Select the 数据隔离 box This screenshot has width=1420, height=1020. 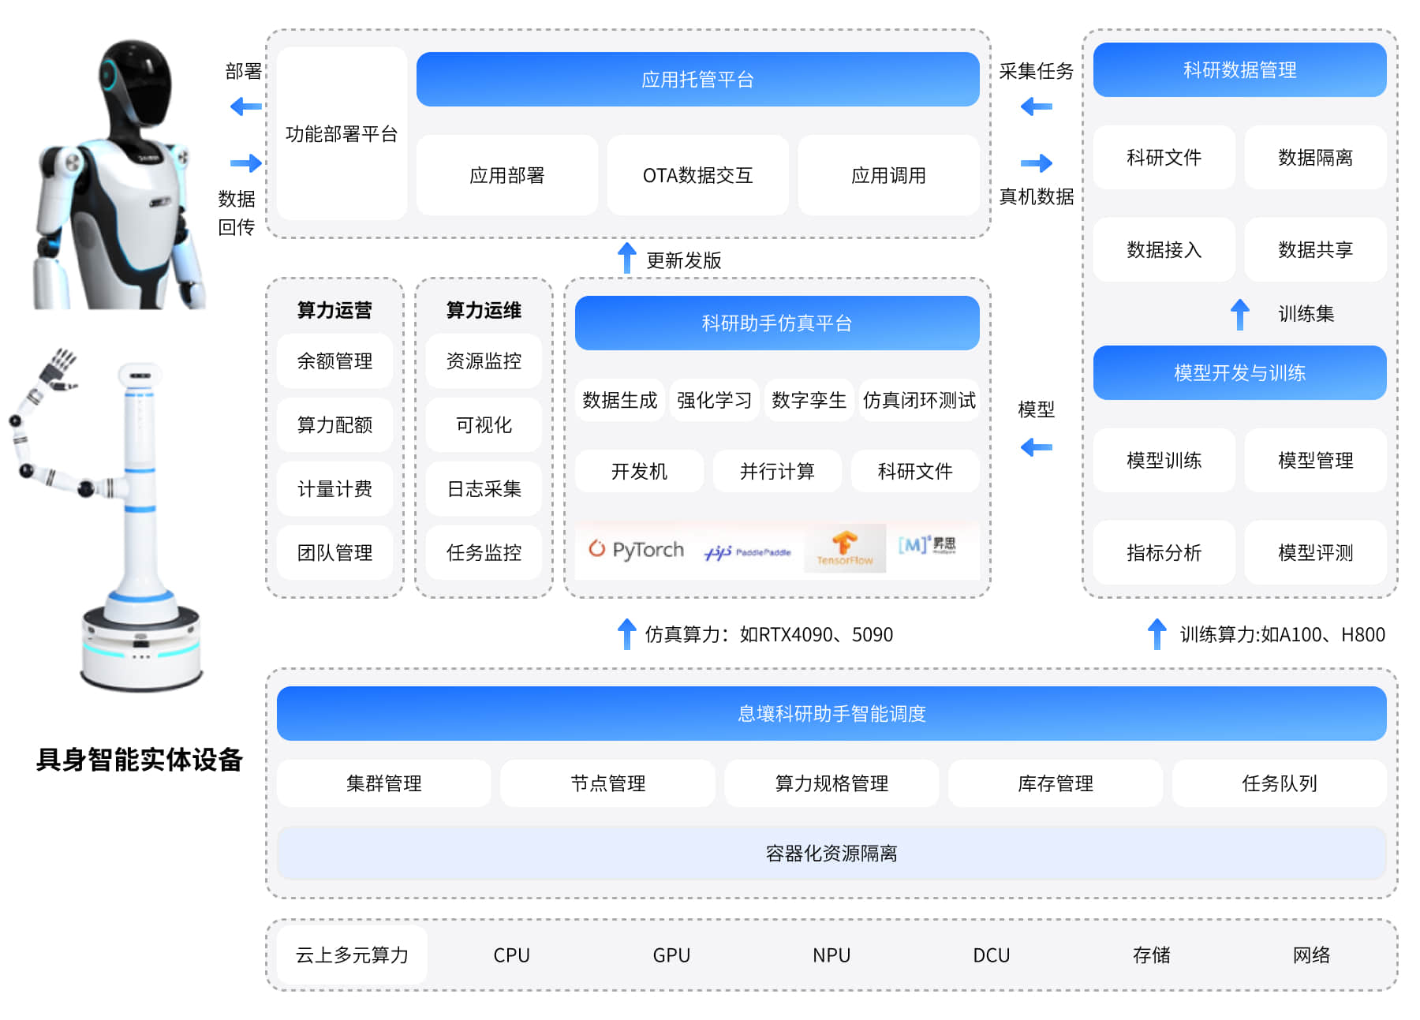(1315, 157)
